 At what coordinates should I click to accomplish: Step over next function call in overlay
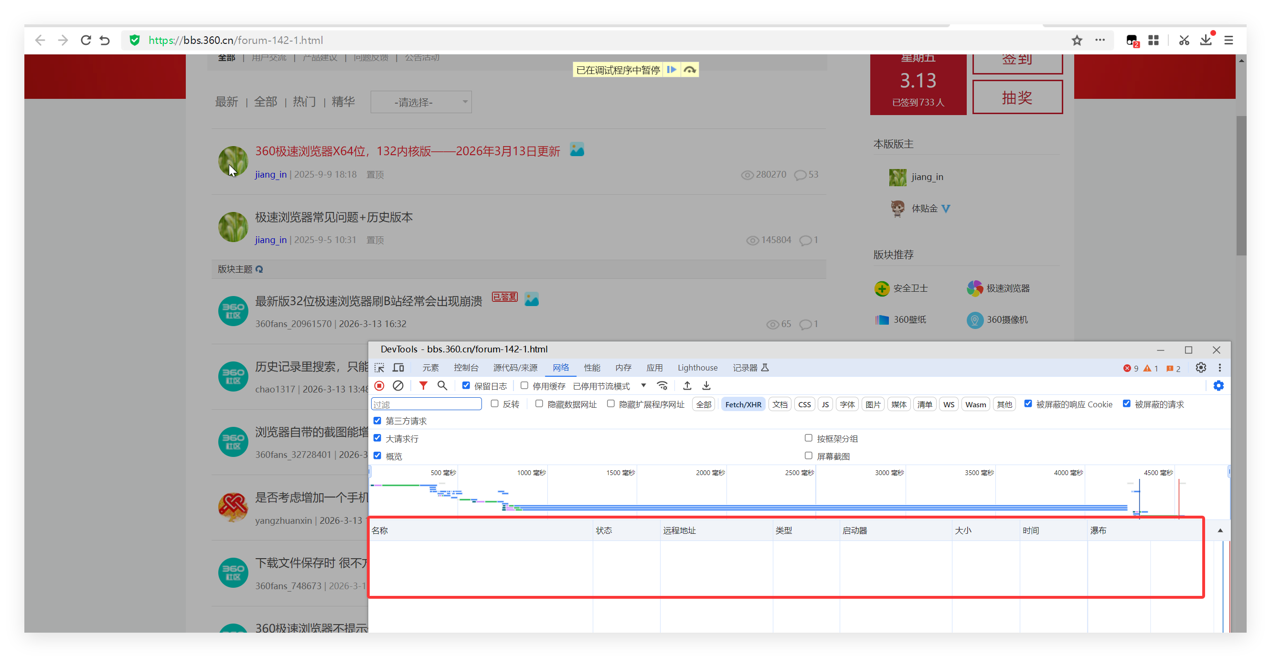(690, 70)
